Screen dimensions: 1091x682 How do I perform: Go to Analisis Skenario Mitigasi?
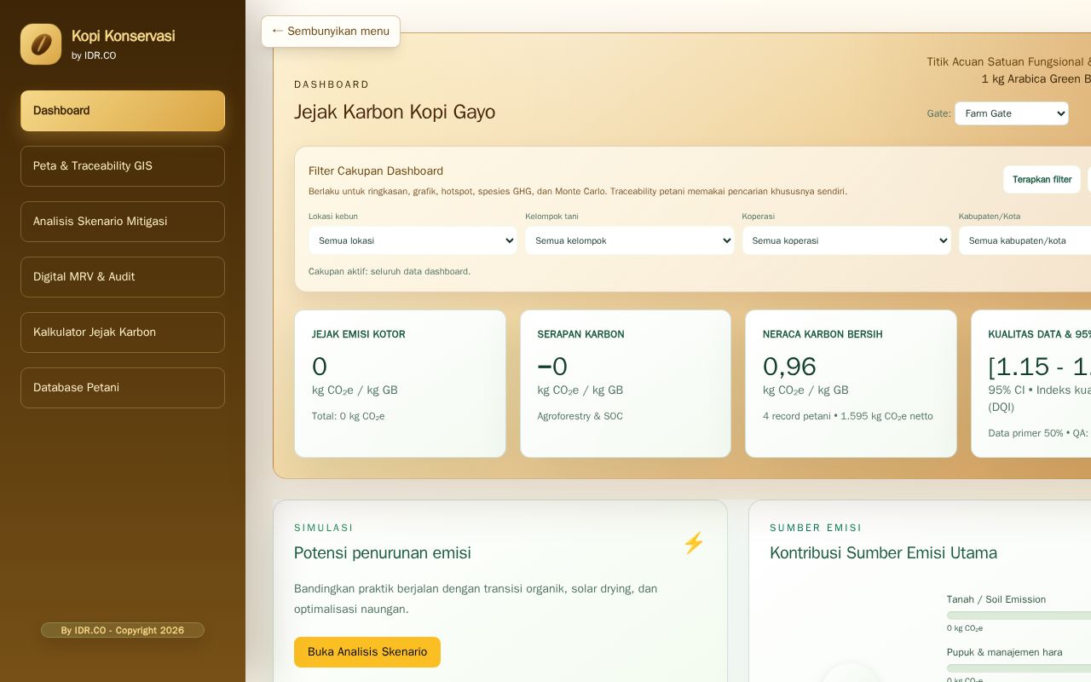(x=123, y=222)
